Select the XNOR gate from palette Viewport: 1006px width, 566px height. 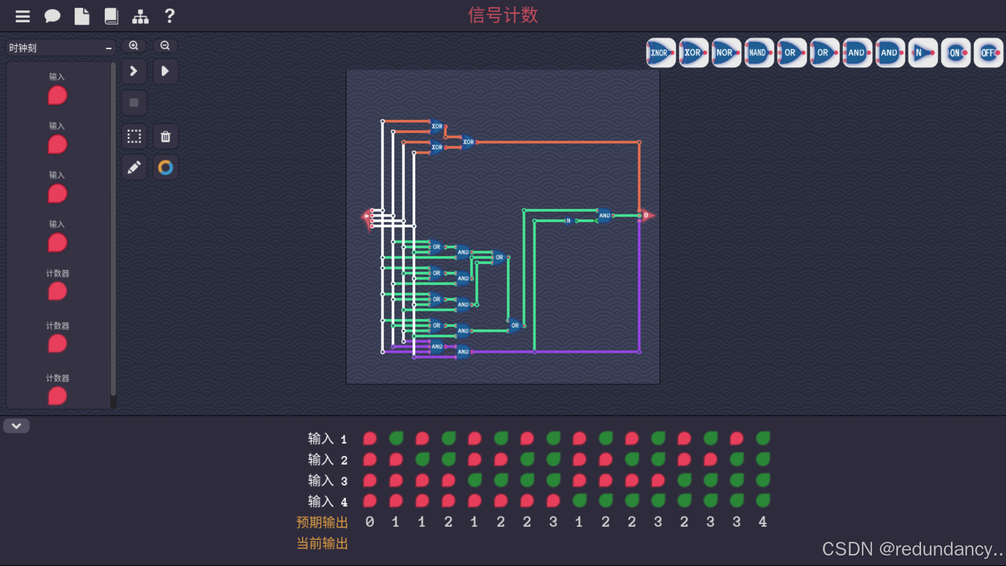pyautogui.click(x=660, y=53)
